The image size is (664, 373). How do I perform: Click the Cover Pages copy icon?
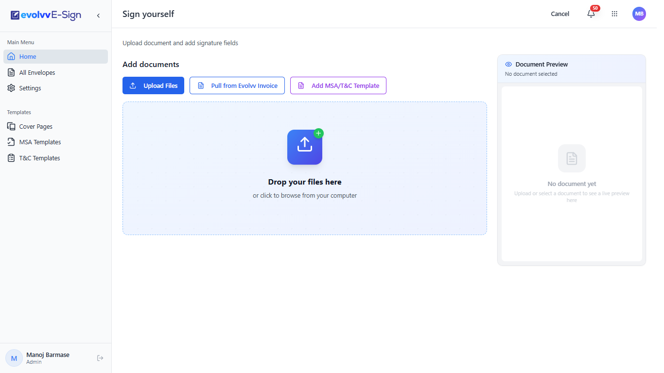point(11,126)
